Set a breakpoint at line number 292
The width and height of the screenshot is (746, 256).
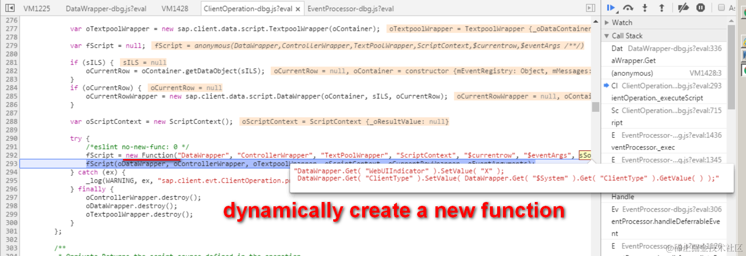tap(11, 155)
